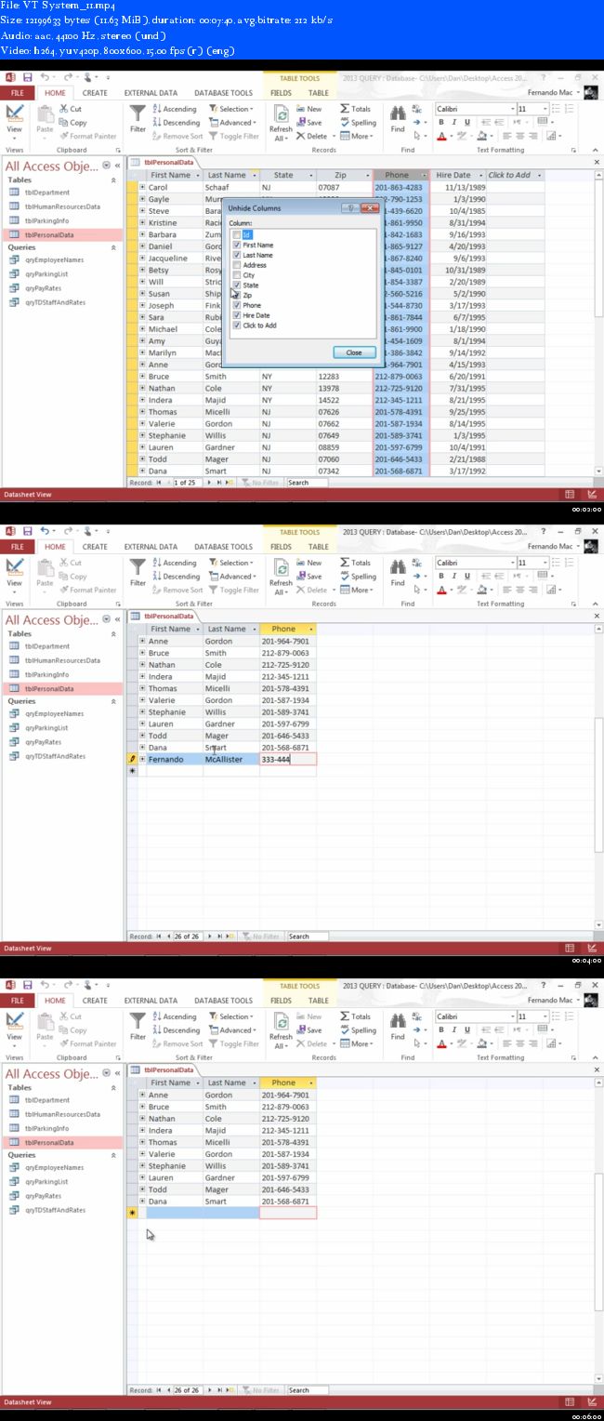Screen dimensions: 604x1421
Task: Click Format Painter in the 00:06:00 frame
Action: click(x=87, y=1043)
